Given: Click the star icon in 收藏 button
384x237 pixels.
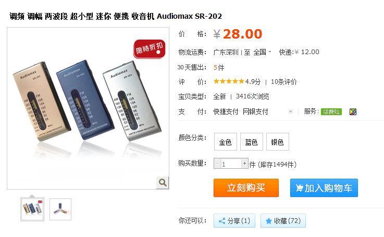Looking at the screenshot, I should tap(269, 221).
